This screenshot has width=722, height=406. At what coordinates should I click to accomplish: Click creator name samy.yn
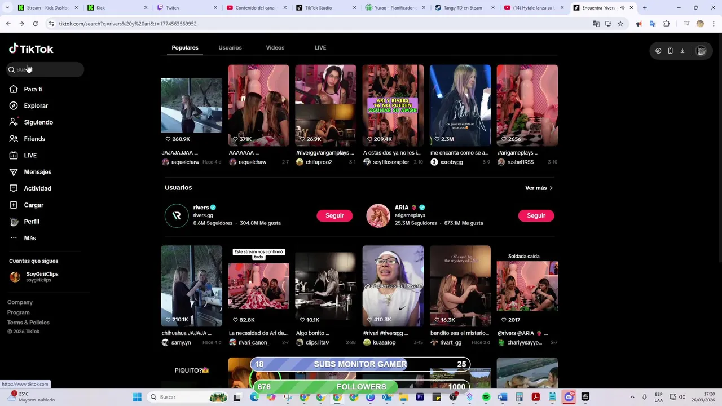click(x=181, y=342)
